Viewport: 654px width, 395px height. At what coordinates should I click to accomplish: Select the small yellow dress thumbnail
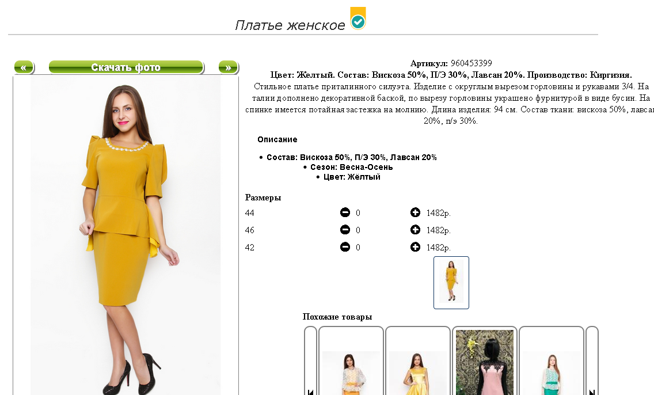(451, 283)
